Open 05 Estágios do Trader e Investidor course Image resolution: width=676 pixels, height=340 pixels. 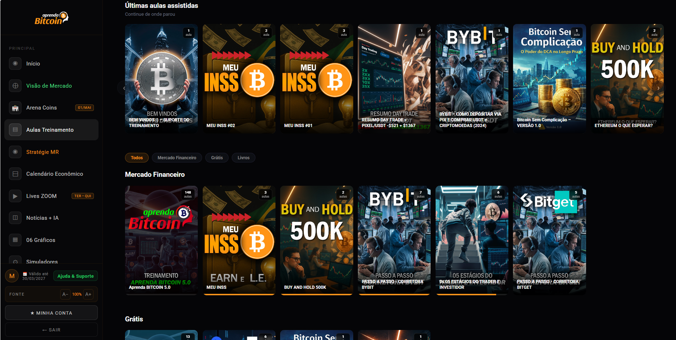point(472,241)
